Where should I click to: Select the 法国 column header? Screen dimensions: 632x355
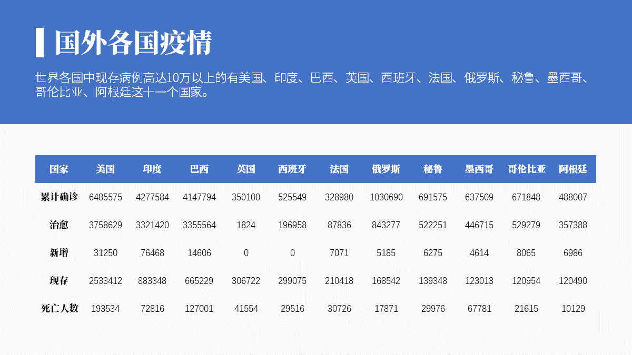tap(339, 169)
